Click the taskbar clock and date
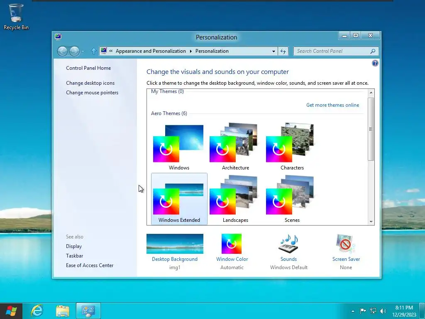This screenshot has width=425, height=319. 404,311
